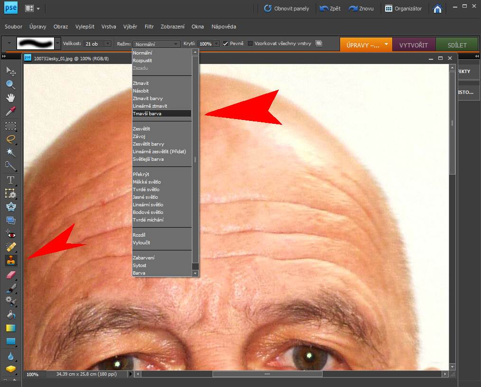This screenshot has width=481, height=387.
Task: Pick the Hand tool
Action: click(10, 98)
